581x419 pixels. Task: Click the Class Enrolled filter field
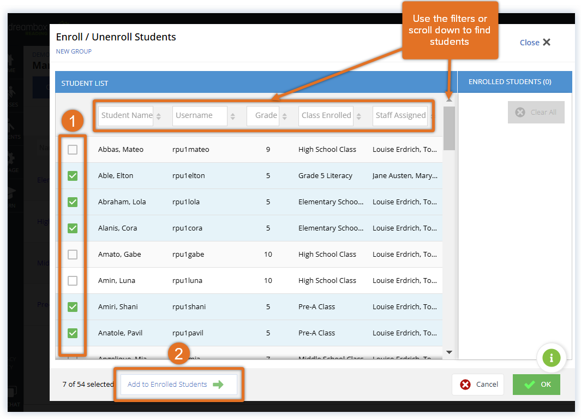pos(326,116)
